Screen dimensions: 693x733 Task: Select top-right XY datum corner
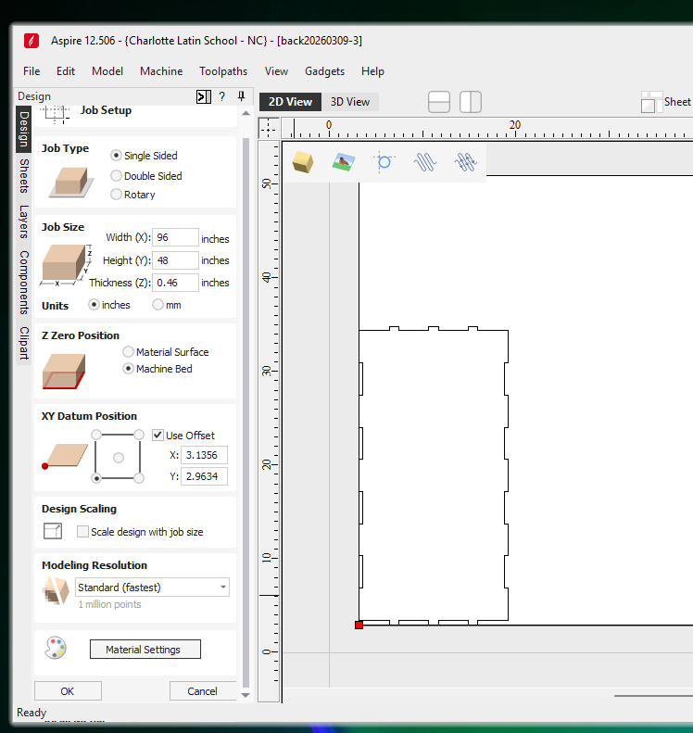(x=139, y=435)
